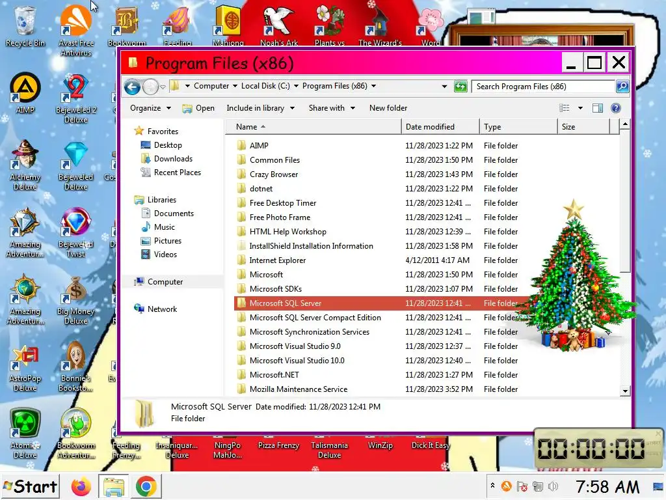Expand the change view options arrow

tap(580, 108)
